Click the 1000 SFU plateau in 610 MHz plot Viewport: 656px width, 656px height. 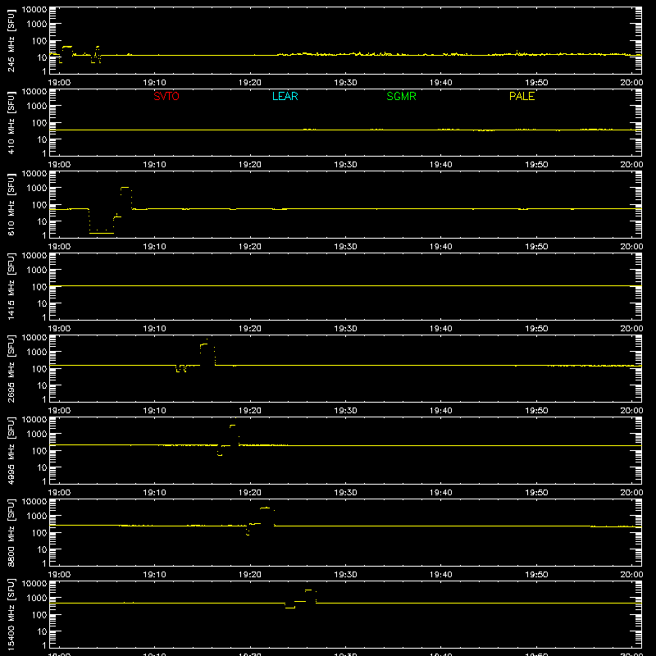pyautogui.click(x=125, y=188)
